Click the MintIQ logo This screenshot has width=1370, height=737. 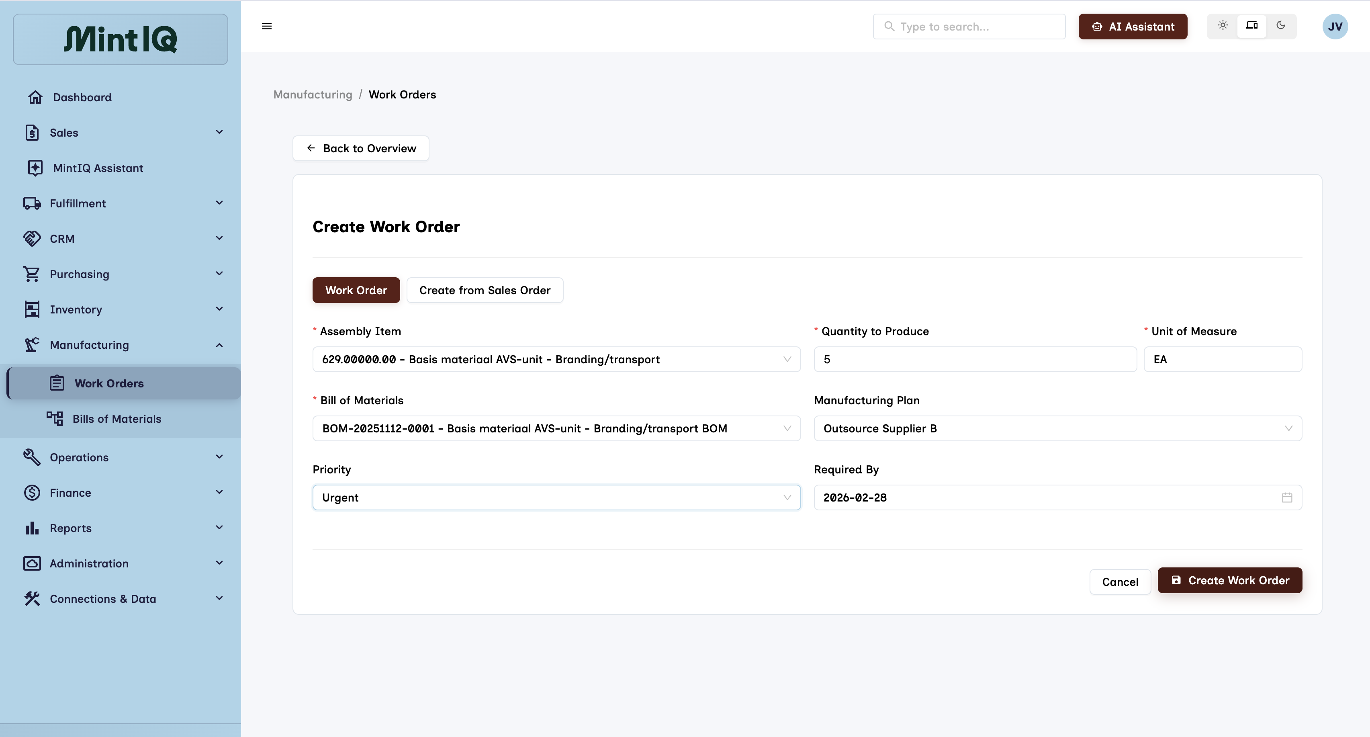[x=121, y=39]
